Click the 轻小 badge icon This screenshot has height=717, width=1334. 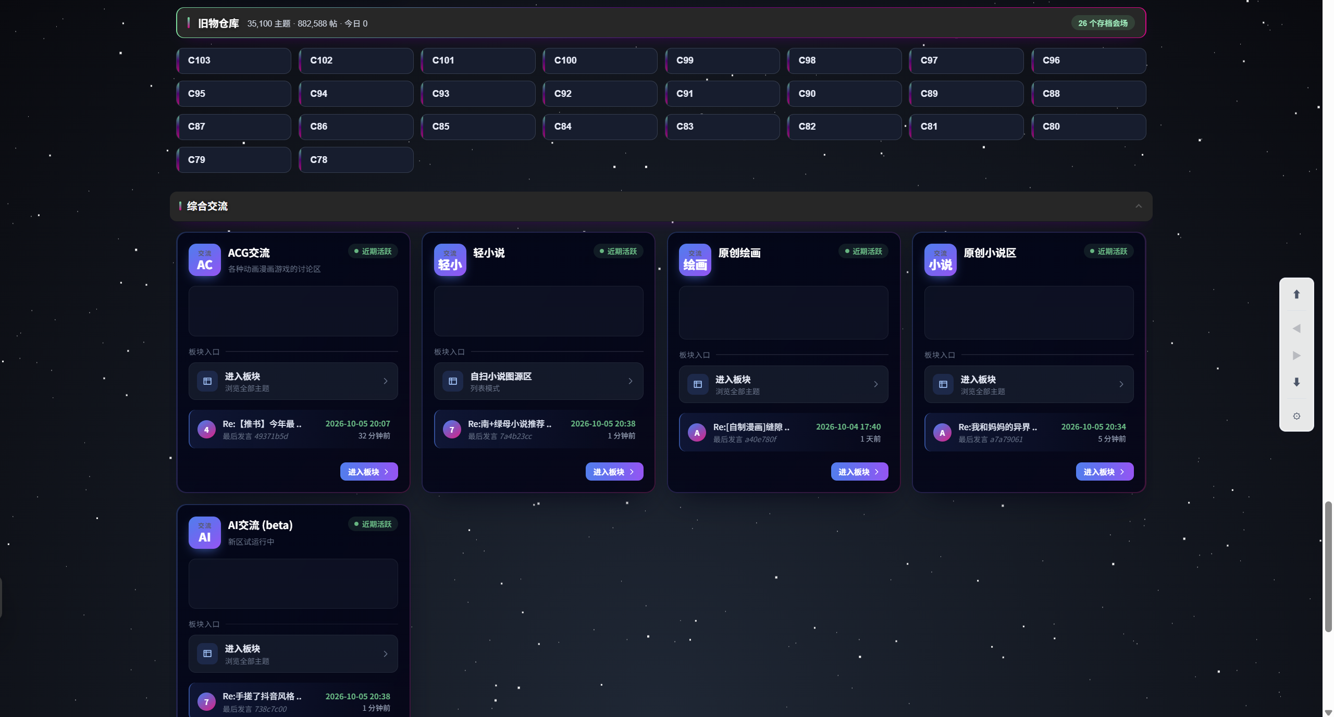(x=450, y=260)
